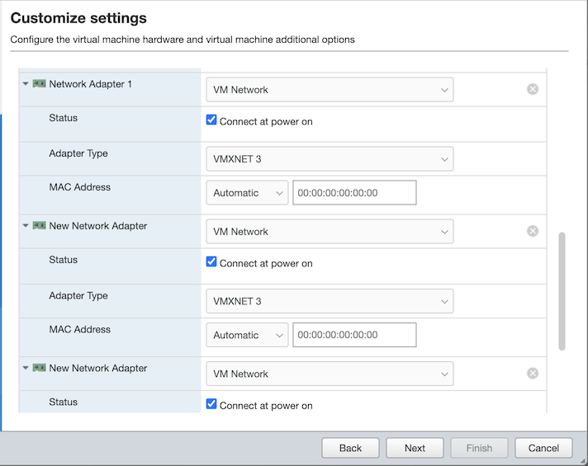The height and width of the screenshot is (466, 588).
Task: Open VM Network dropdown for Network Adapter 1
Action: (x=329, y=90)
